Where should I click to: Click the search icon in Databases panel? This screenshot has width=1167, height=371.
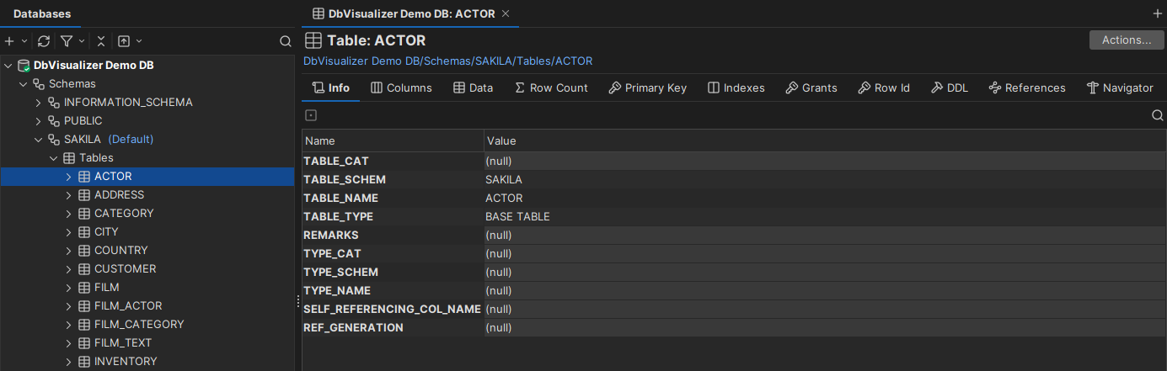coord(286,40)
